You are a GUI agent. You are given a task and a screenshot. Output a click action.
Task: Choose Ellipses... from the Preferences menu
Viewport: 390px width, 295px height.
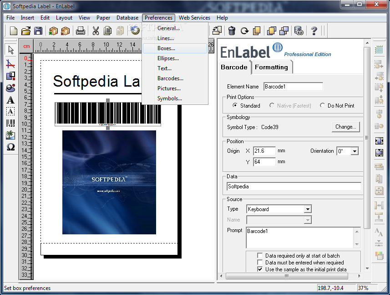175,58
